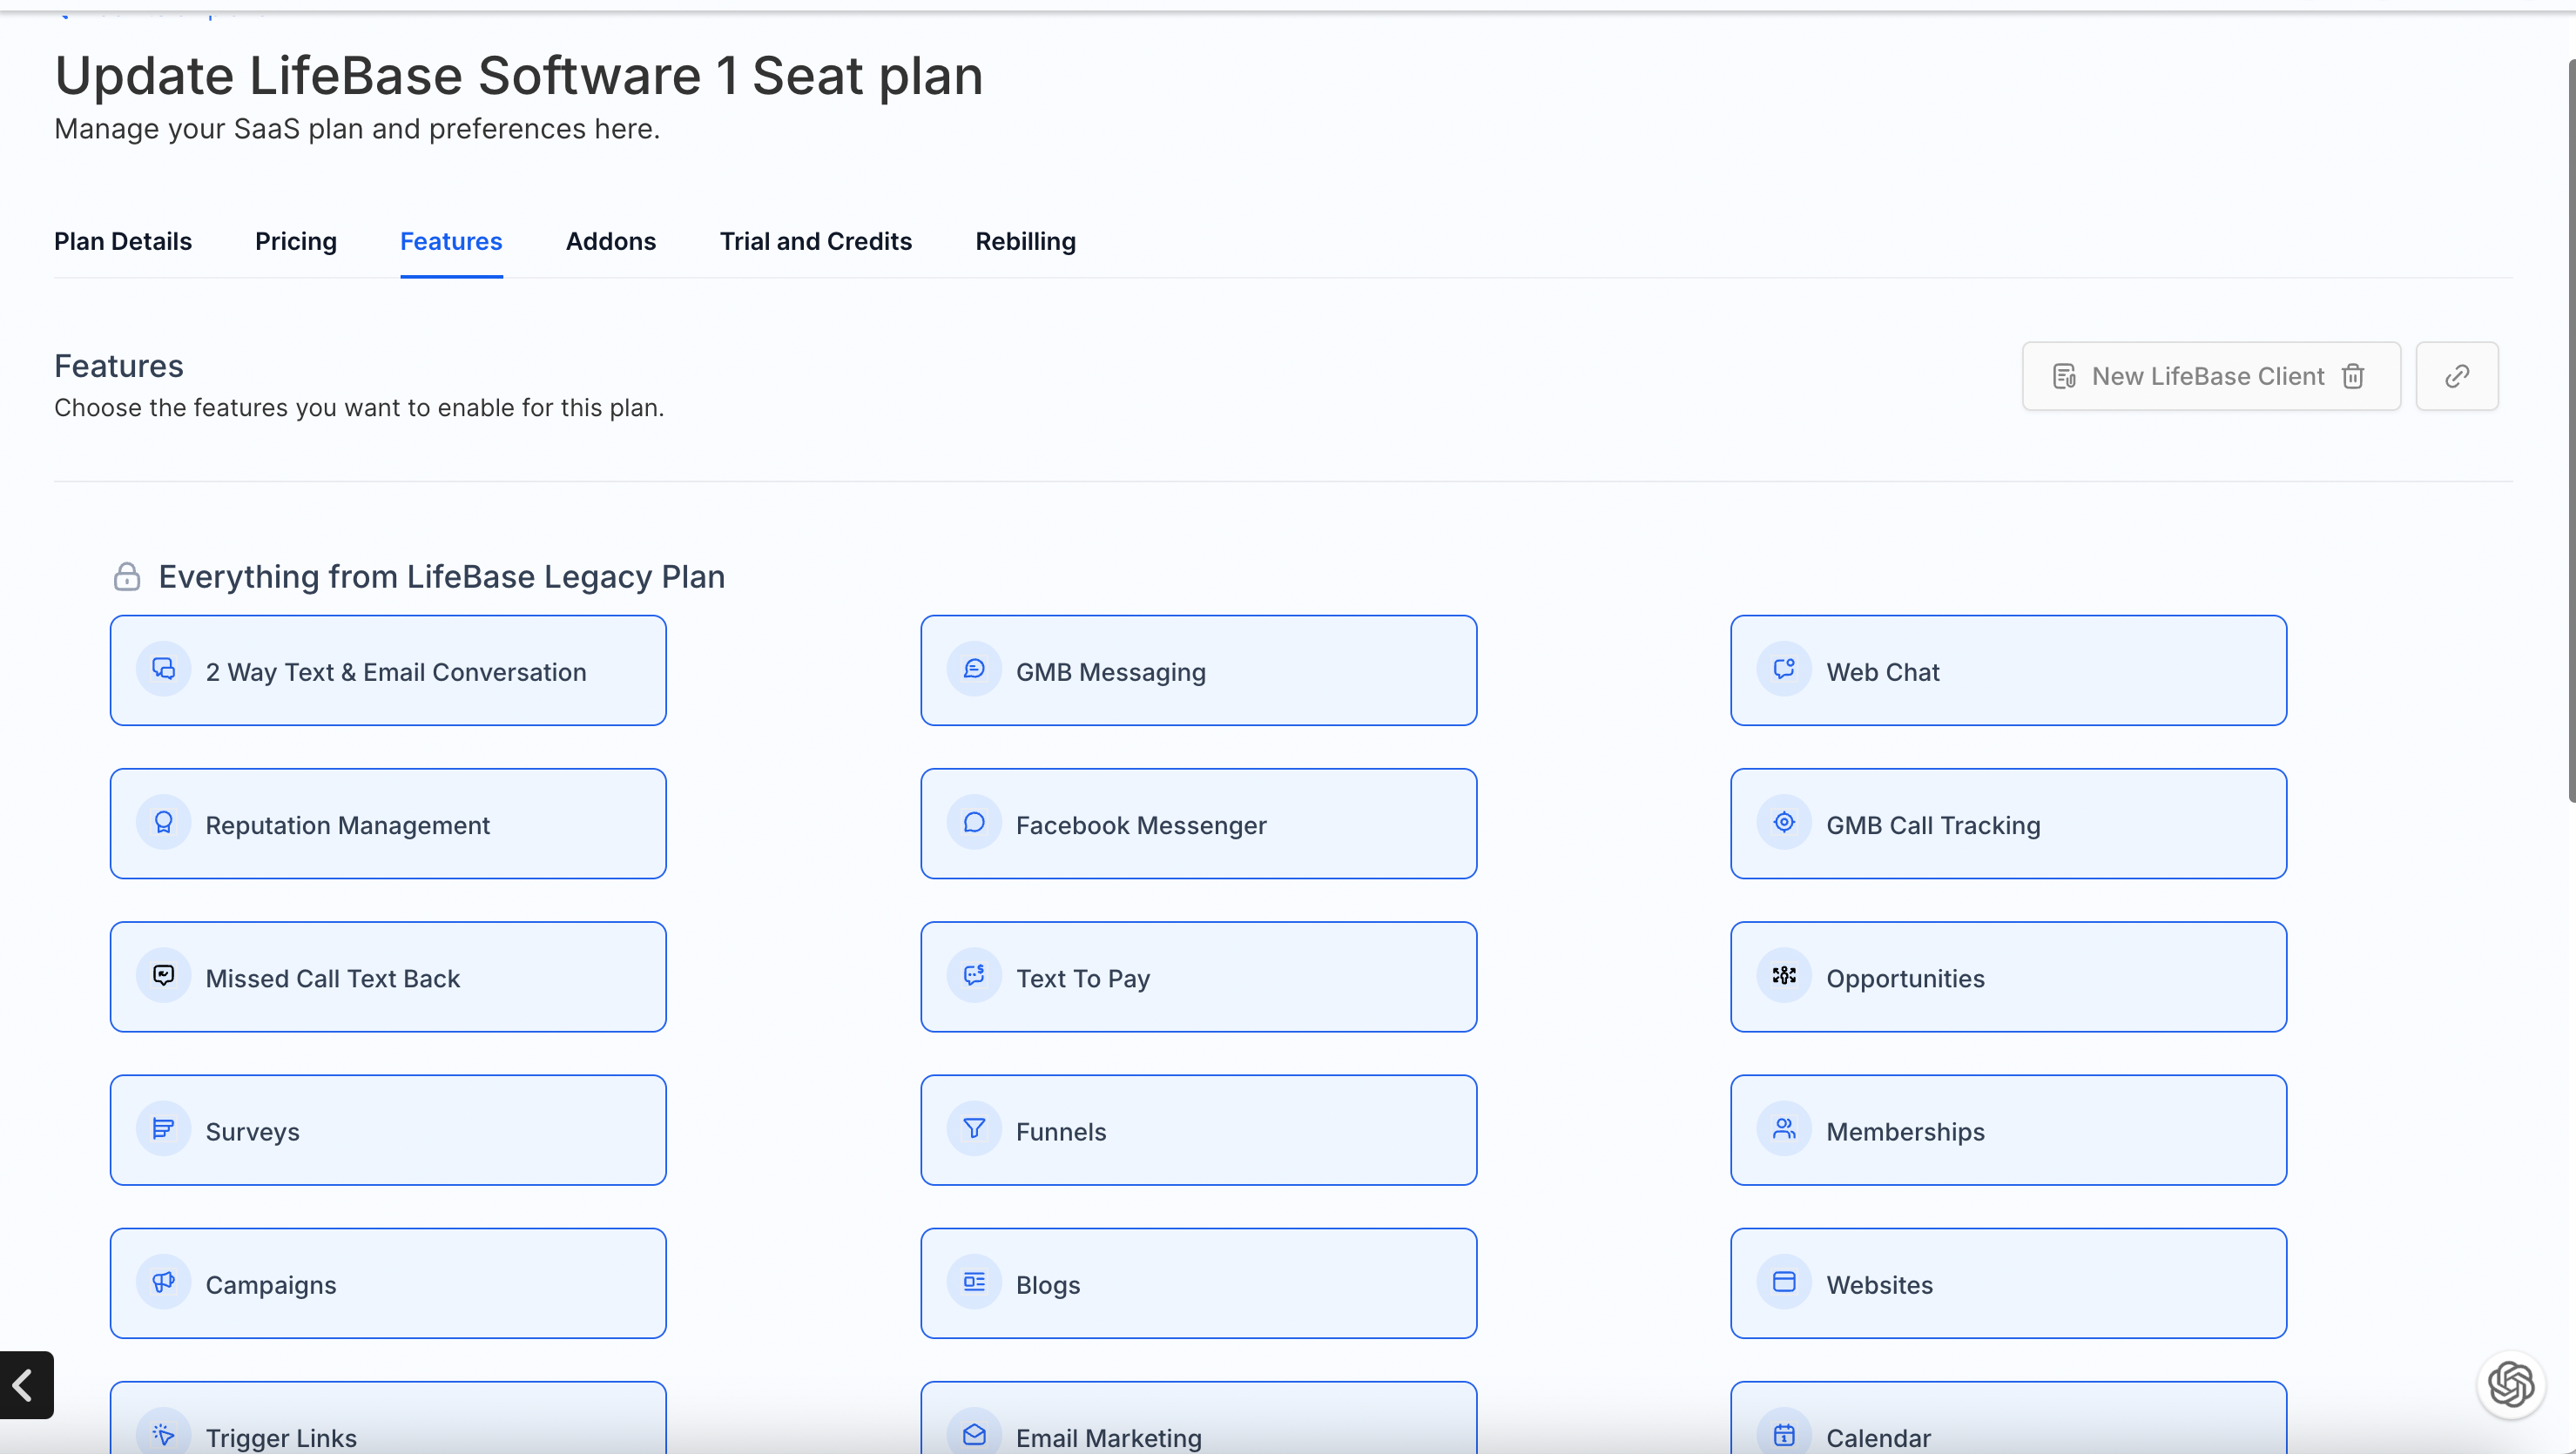Screen dimensions: 2576x1454
Task: Click the Websites browser icon
Action: tap(1784, 1282)
